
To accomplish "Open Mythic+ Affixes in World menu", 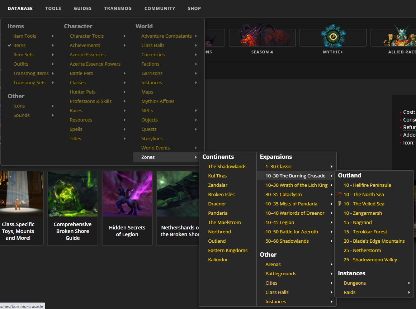I will [158, 101].
